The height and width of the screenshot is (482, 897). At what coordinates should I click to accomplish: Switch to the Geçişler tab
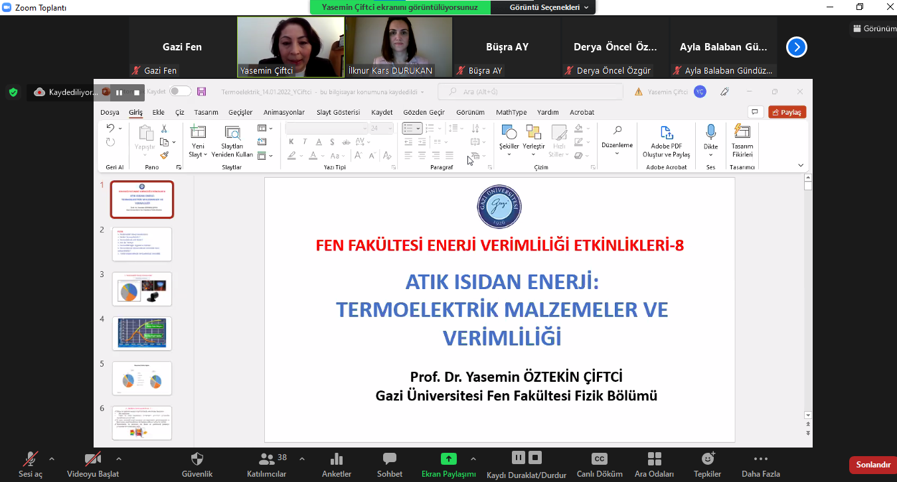[240, 112]
